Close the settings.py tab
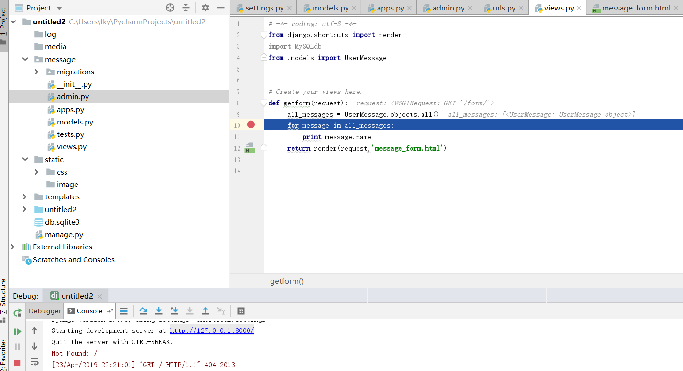Image resolution: width=683 pixels, height=371 pixels. 289,8
